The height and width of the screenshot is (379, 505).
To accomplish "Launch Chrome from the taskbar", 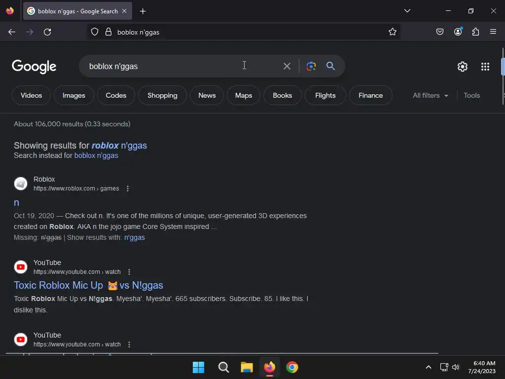I will click(x=292, y=367).
